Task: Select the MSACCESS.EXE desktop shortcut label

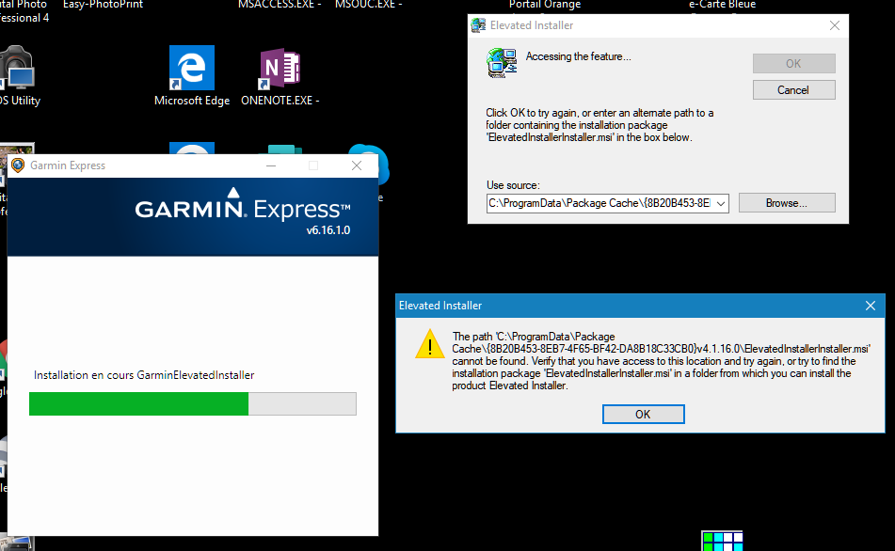Action: 280,5
